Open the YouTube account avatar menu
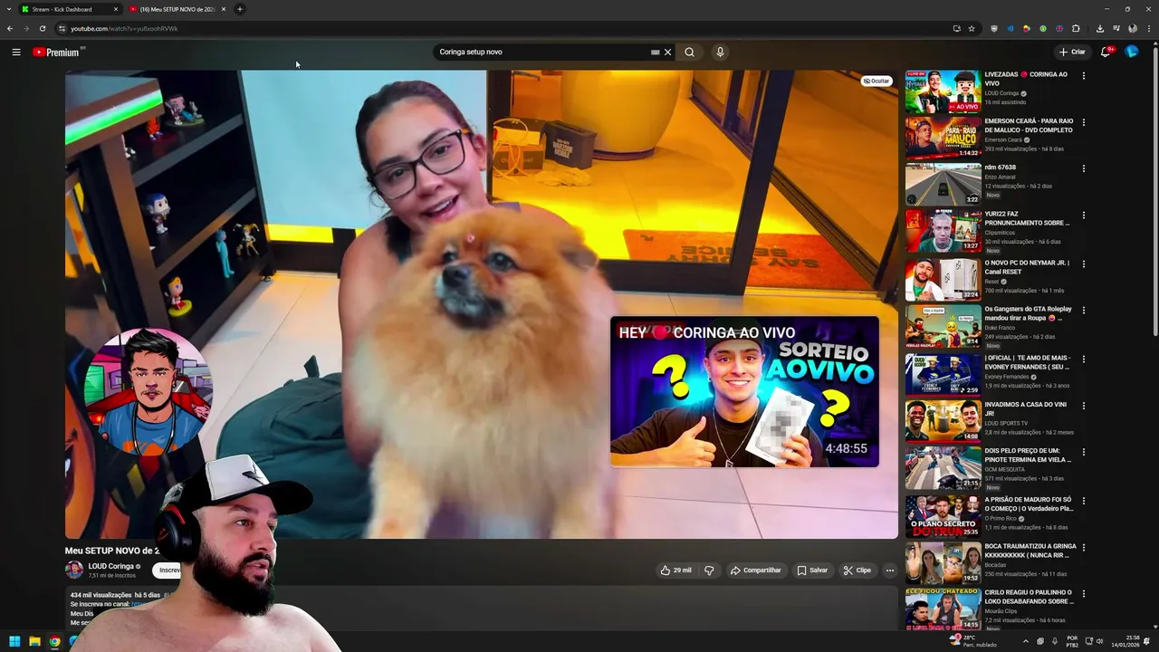 1131,52
